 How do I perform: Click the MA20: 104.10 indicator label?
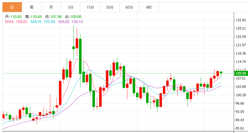pyautogui.click(x=71, y=22)
